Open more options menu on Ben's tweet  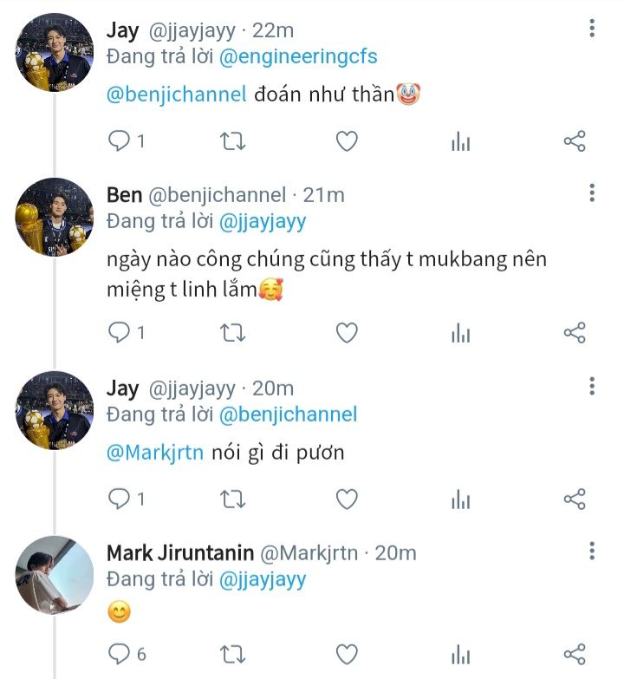tap(592, 193)
